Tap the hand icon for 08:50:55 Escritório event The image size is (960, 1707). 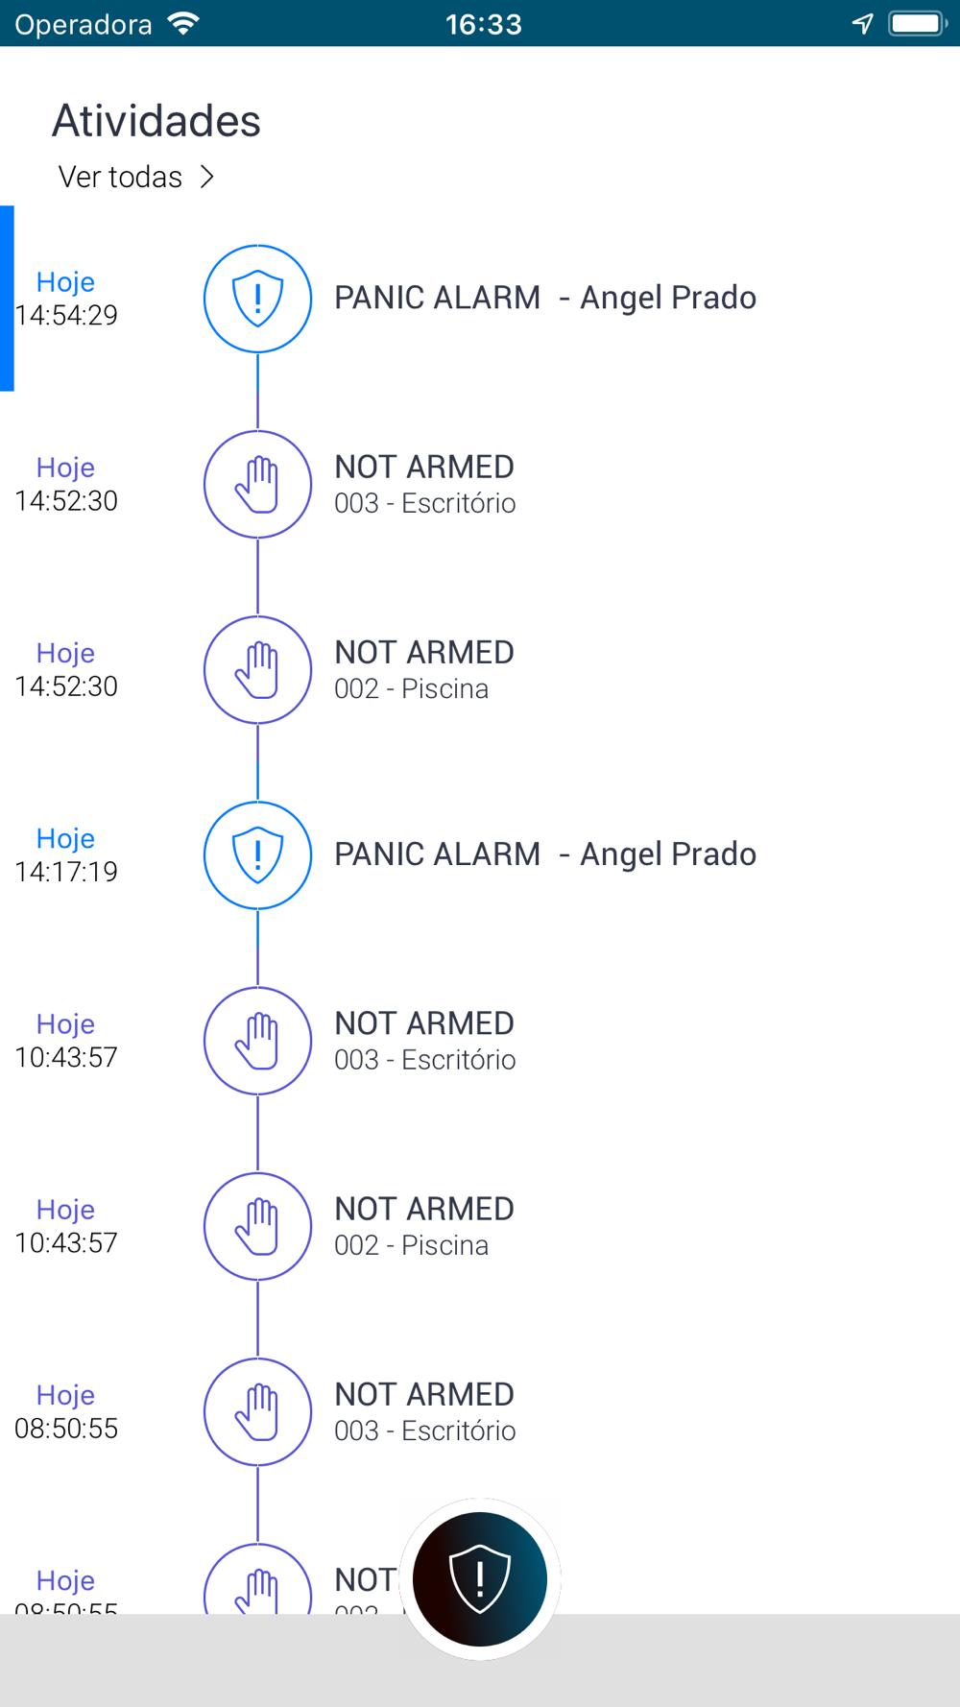[257, 1411]
